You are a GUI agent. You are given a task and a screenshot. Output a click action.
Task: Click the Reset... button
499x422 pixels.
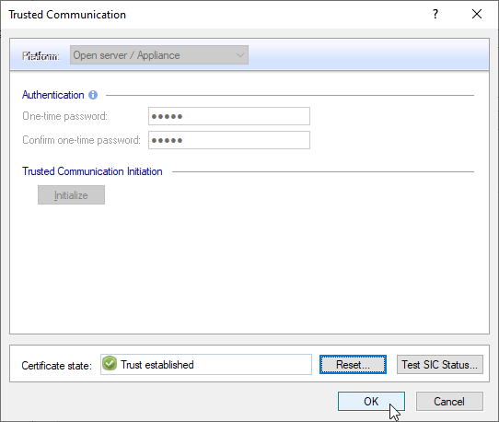coord(353,364)
